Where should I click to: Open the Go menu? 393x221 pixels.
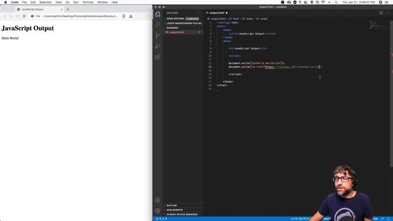click(x=68, y=2)
